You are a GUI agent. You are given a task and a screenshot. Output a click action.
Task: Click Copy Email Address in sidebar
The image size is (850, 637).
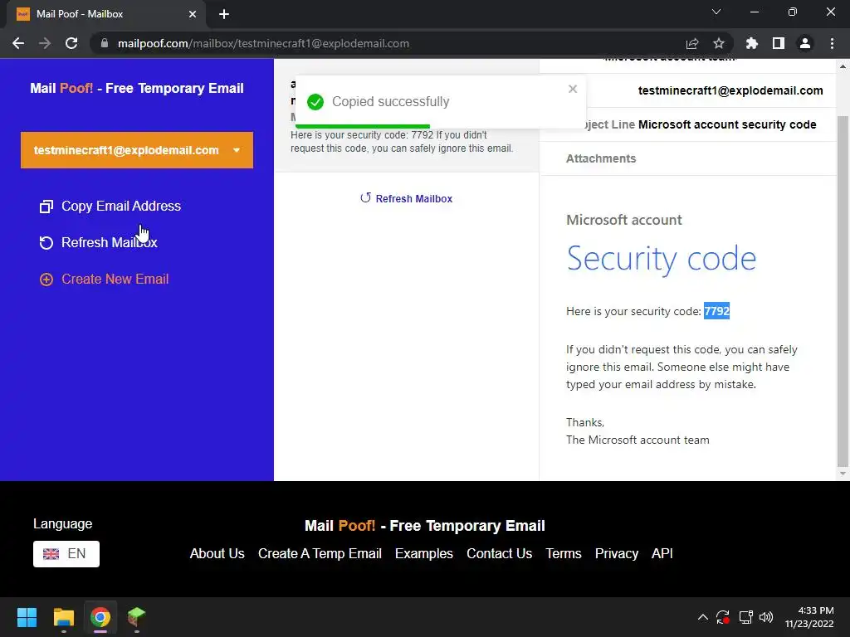121,206
